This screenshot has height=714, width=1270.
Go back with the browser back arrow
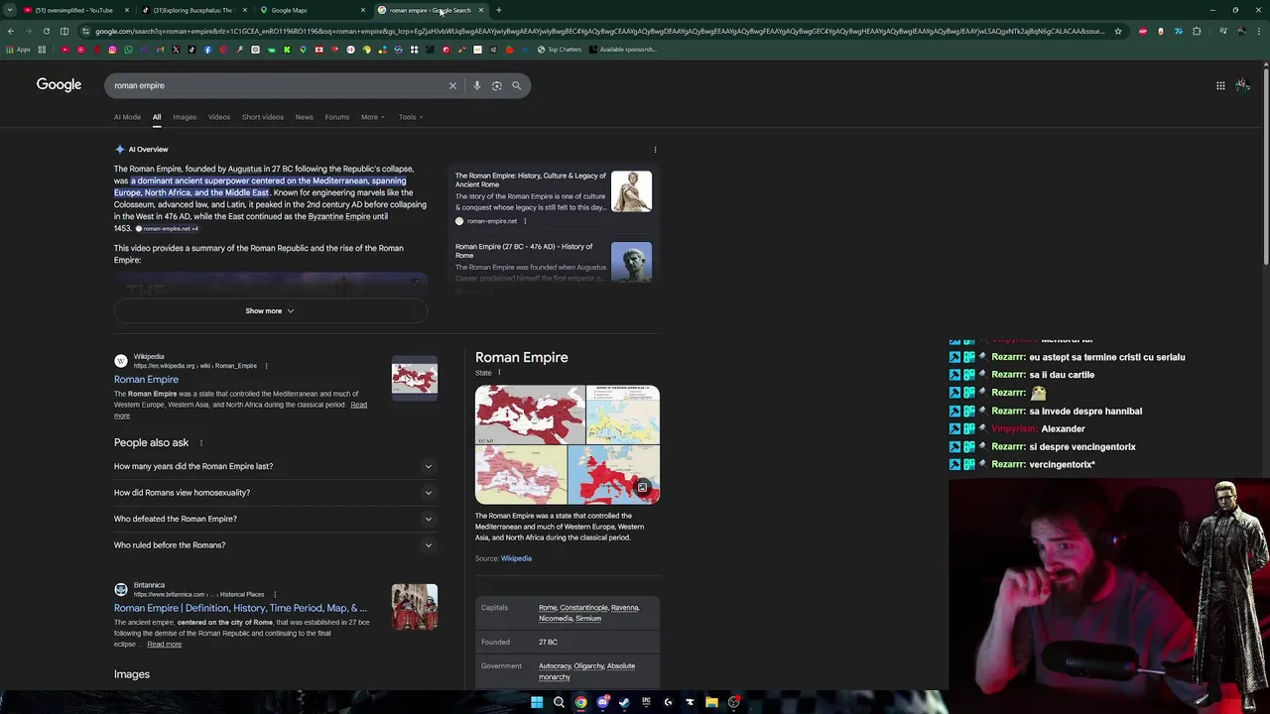pyautogui.click(x=10, y=31)
